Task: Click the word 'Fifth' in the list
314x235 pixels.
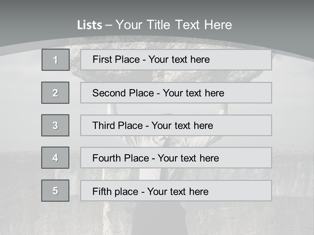Action: click(x=102, y=191)
